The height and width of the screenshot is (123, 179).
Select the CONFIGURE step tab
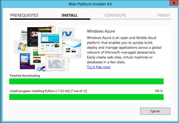115,15
